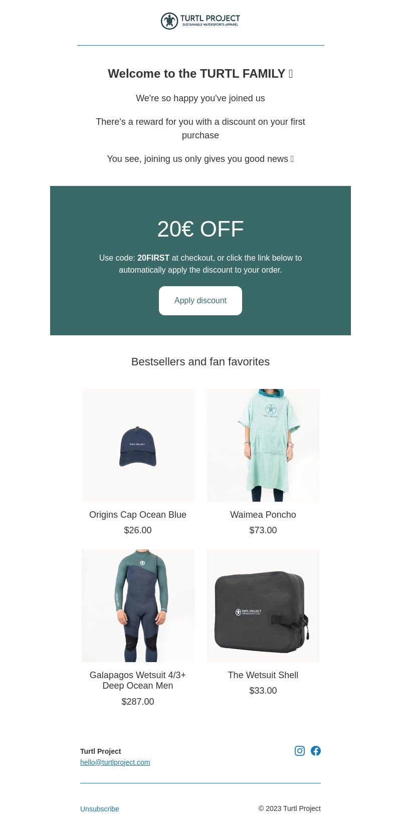Select the Origins Cap Ocean Blue title
This screenshot has height=830, width=401.
point(138,515)
